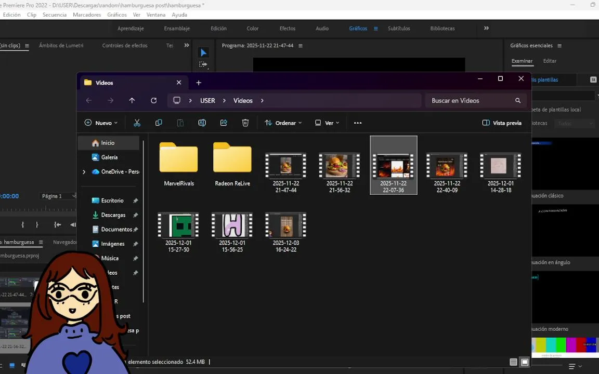Select Imágenes in the Explorer sidebar

tap(113, 244)
